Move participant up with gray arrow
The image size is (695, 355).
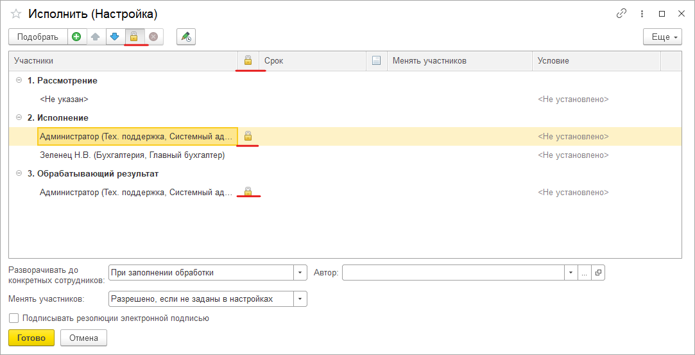pos(96,37)
